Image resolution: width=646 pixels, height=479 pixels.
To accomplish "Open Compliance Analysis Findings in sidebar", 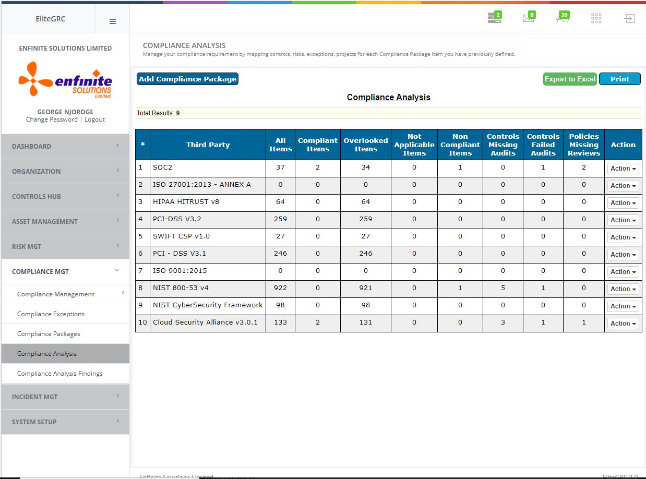I will click(x=65, y=374).
